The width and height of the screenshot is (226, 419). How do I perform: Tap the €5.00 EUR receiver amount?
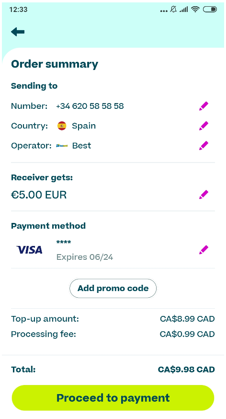point(39,195)
